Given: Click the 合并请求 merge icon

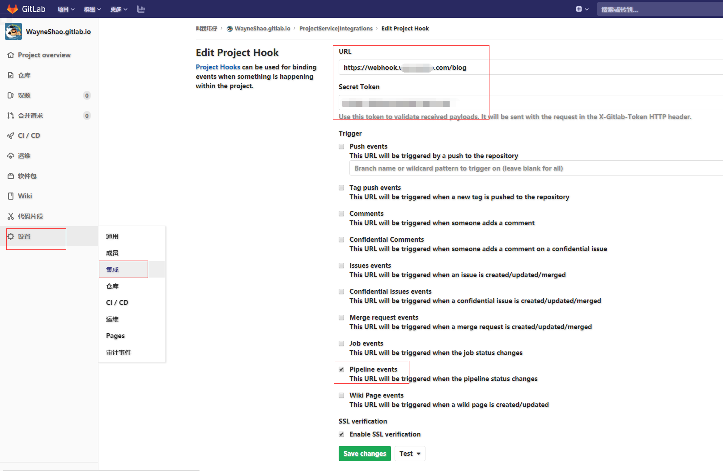Looking at the screenshot, I should (x=11, y=116).
